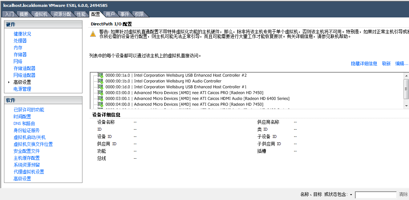This screenshot has width=409, height=200.
Task: Select the 0000:00:1b.0 HD Audio Controller row
Action: [x=163, y=81]
